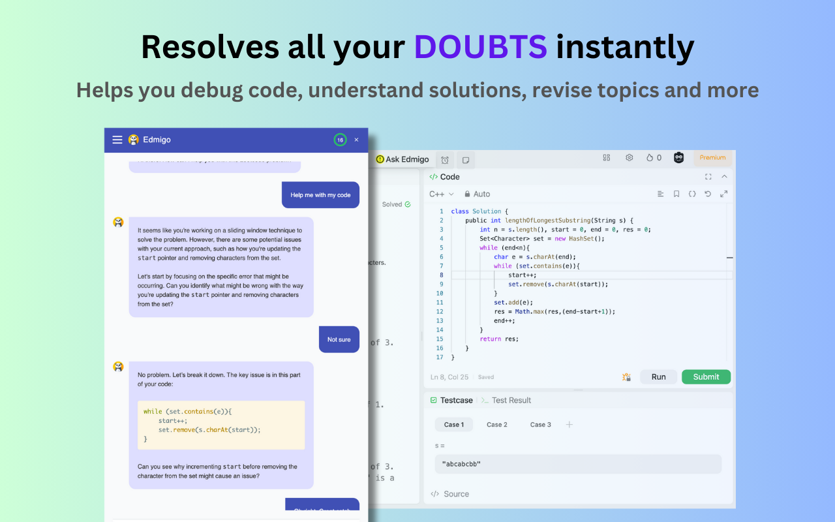Screen dimensions: 835x522
Task: Click the bot avatar beside the 'No problem' reply
Action: click(x=118, y=367)
